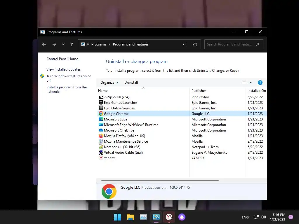299x224 pixels.
Task: Expand address bar history dropdown
Action: [x=184, y=45]
